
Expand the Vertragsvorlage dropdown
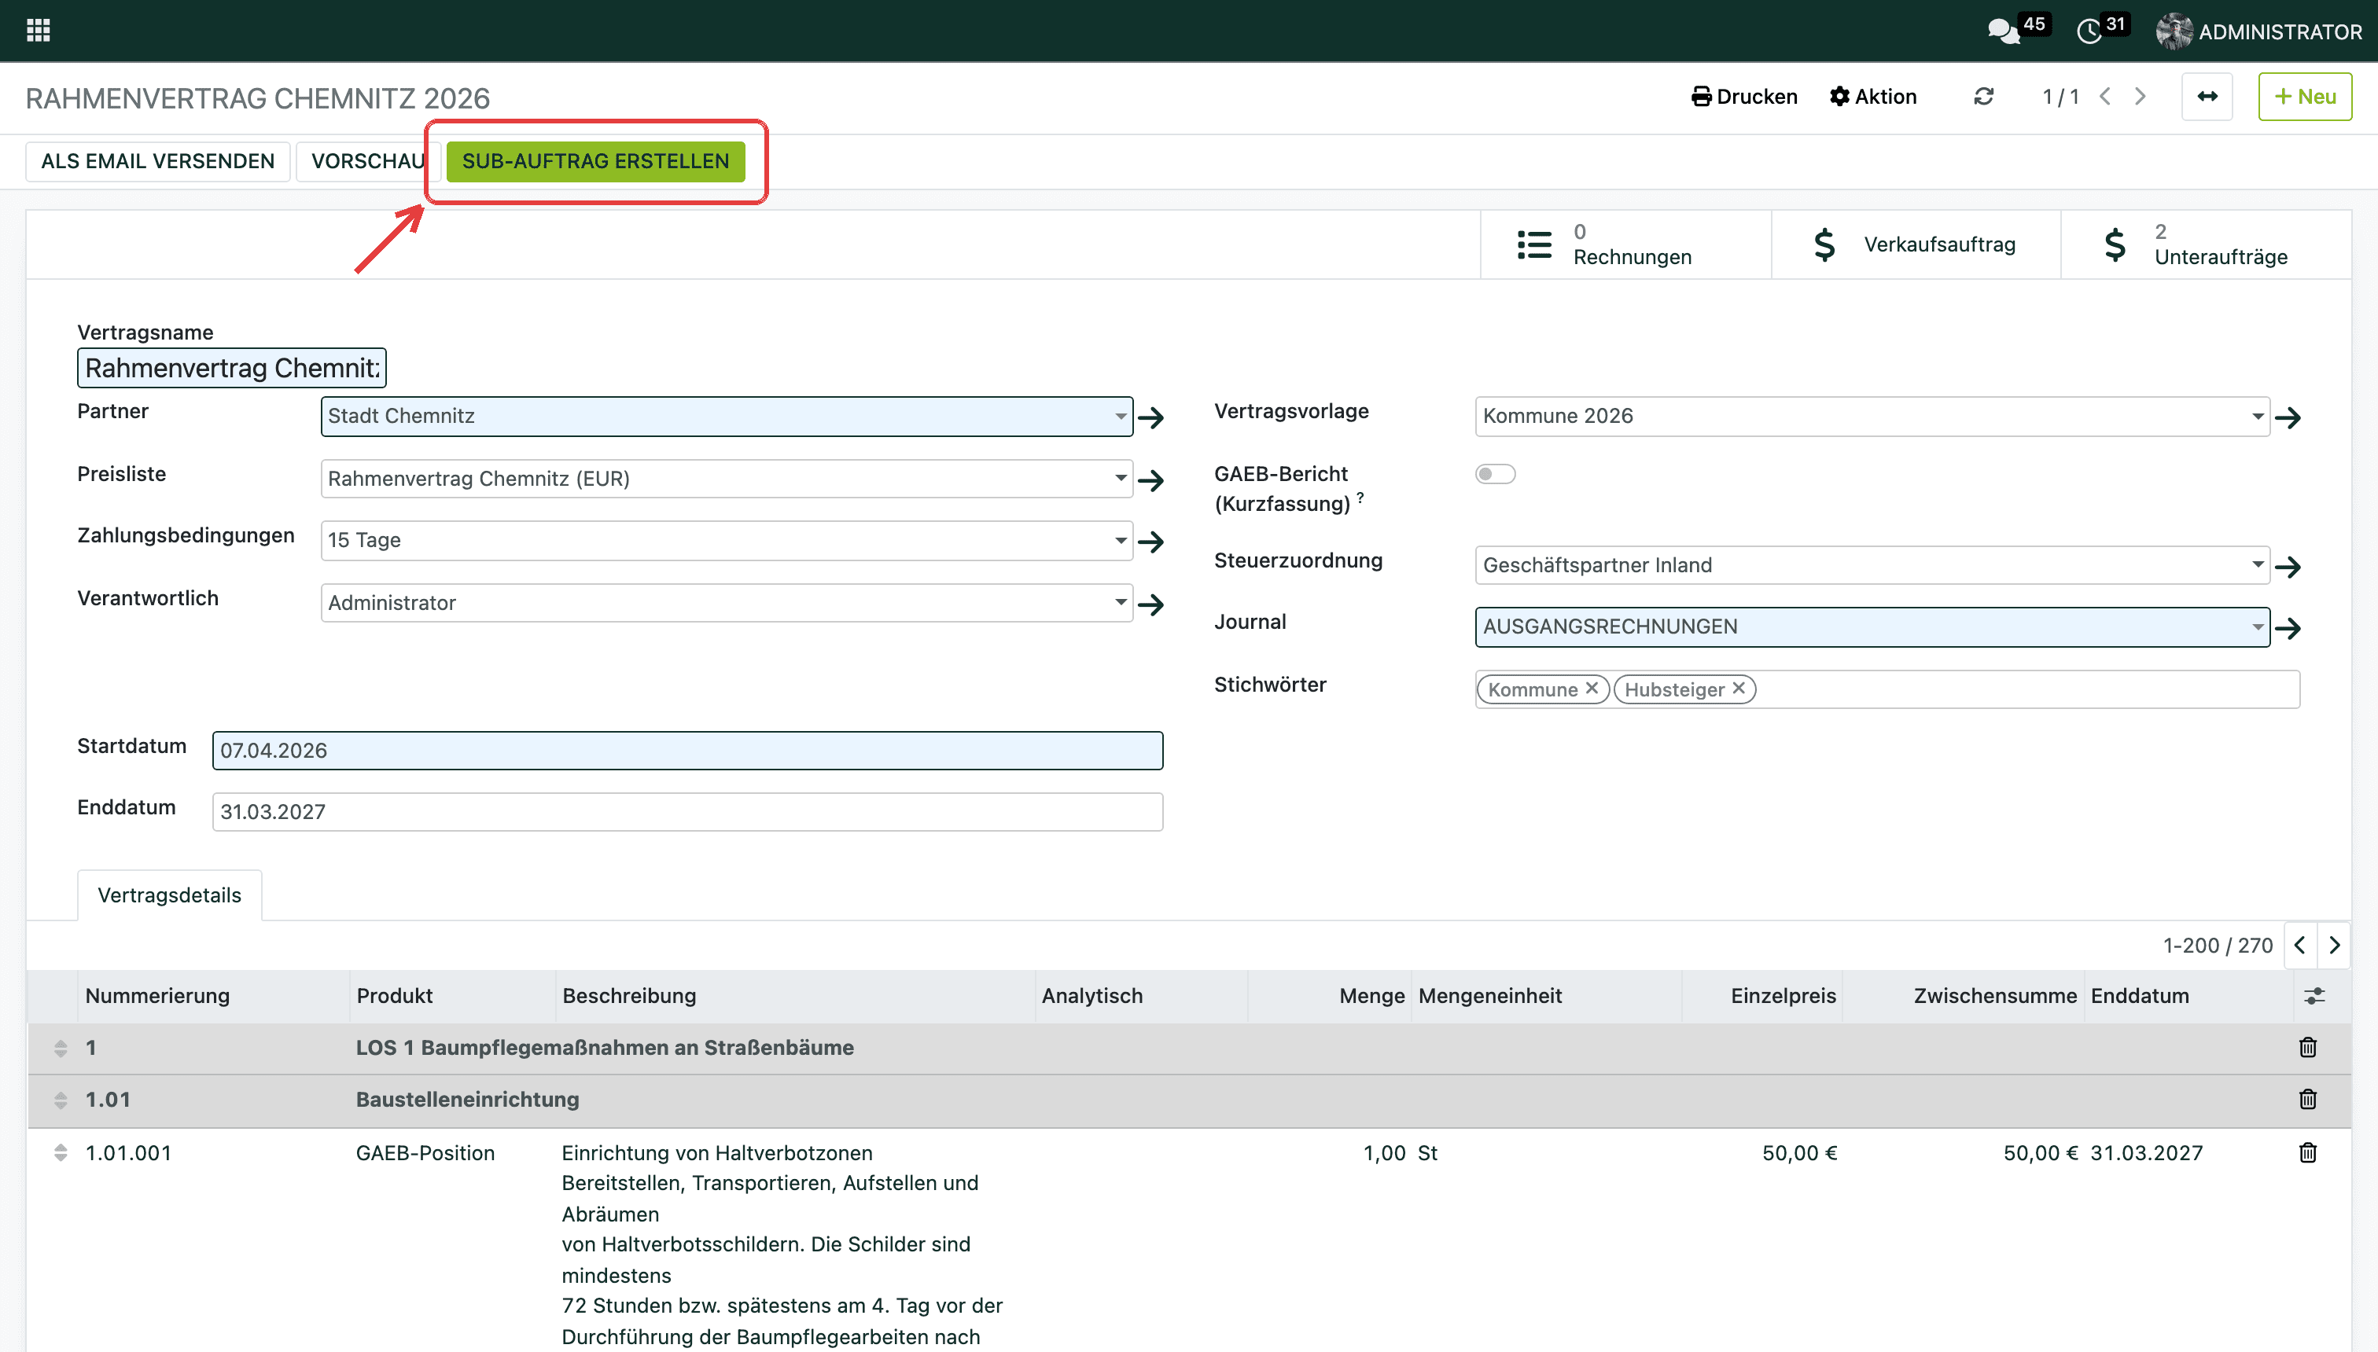click(x=2257, y=416)
